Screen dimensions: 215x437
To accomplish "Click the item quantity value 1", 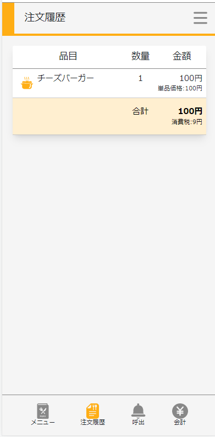I will point(140,79).
